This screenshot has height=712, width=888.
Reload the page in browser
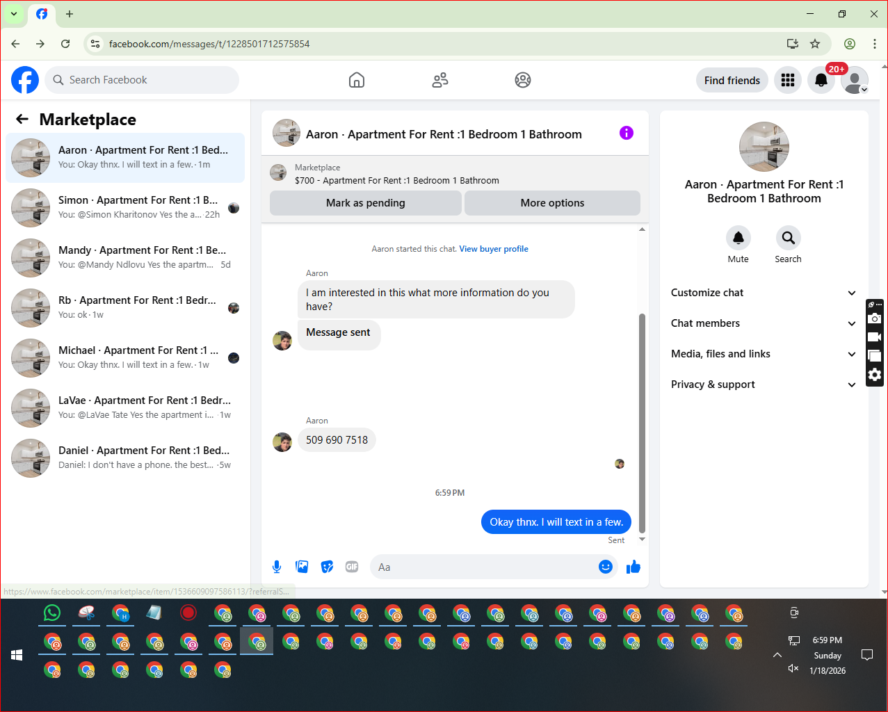point(65,44)
